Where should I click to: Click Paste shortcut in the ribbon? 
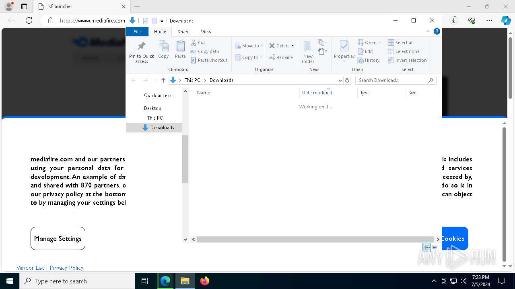[209, 60]
